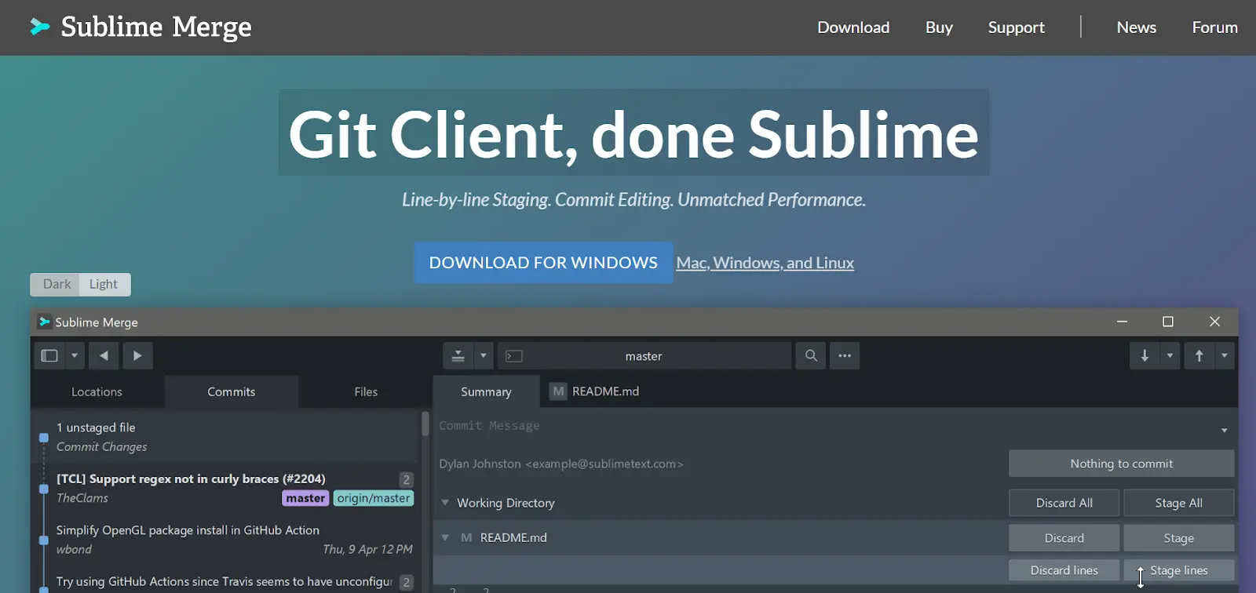Select the Summary tab
This screenshot has height=593, width=1256.
(486, 391)
